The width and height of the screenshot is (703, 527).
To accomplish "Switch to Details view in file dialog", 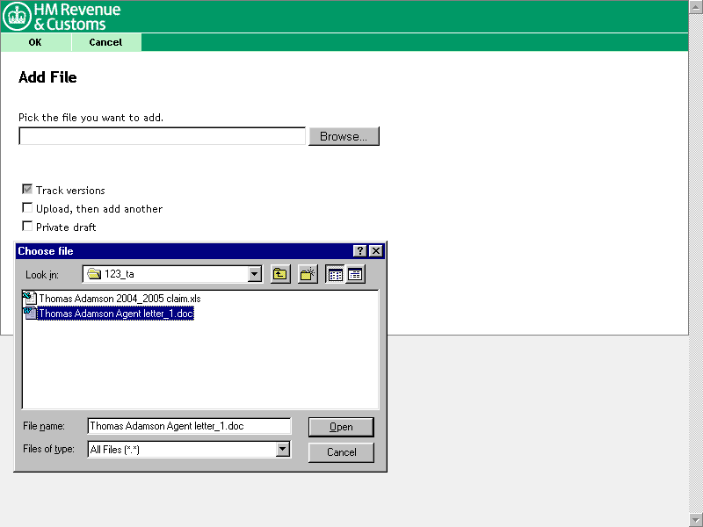I will [x=355, y=274].
